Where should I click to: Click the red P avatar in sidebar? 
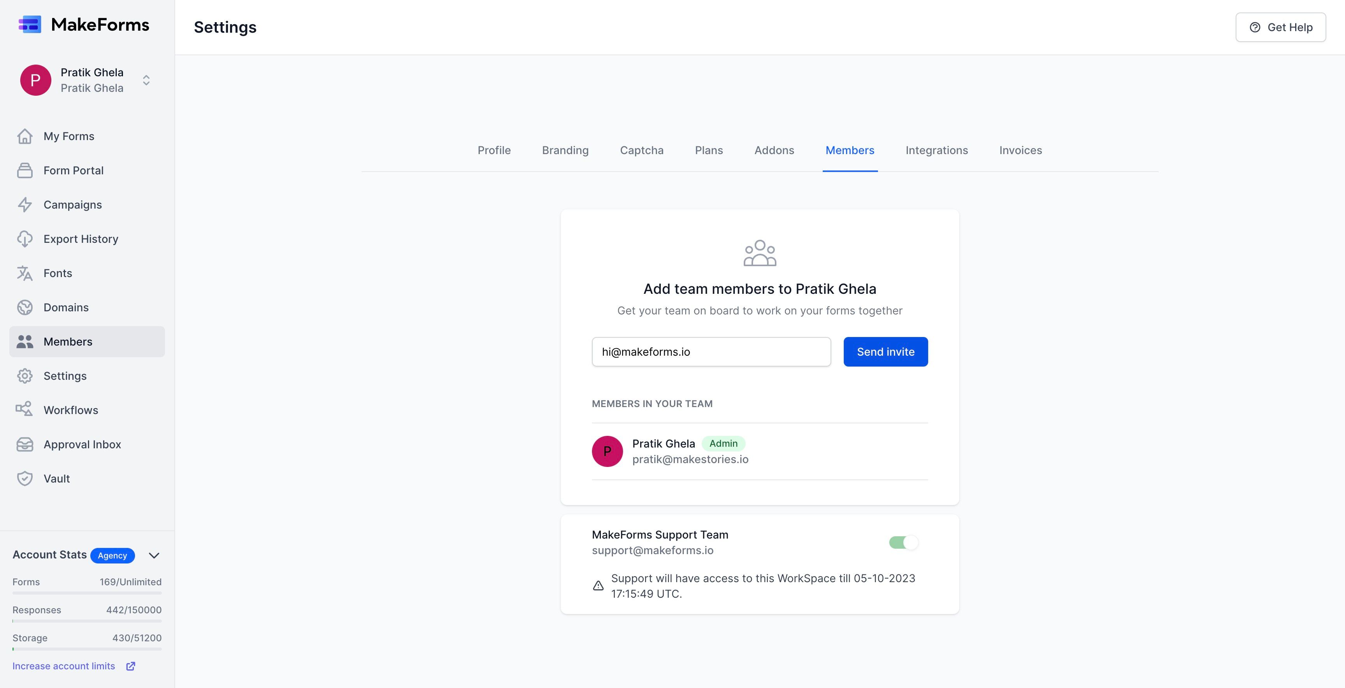pyautogui.click(x=35, y=81)
